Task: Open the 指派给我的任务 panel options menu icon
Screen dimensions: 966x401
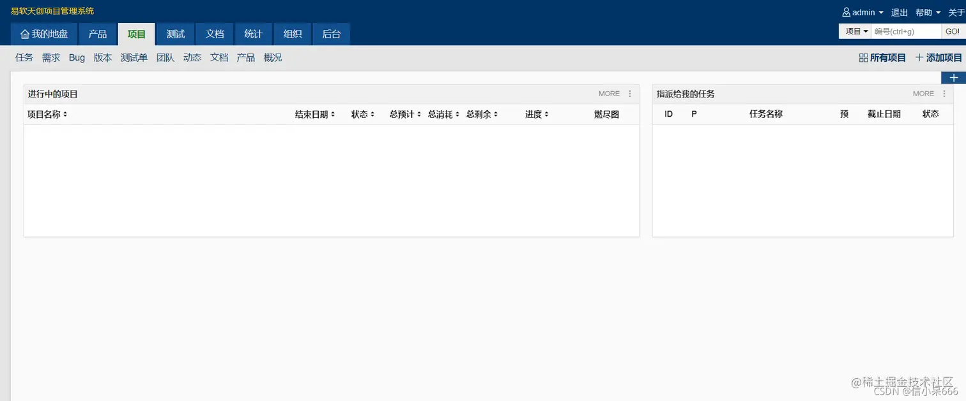Action: pos(944,94)
